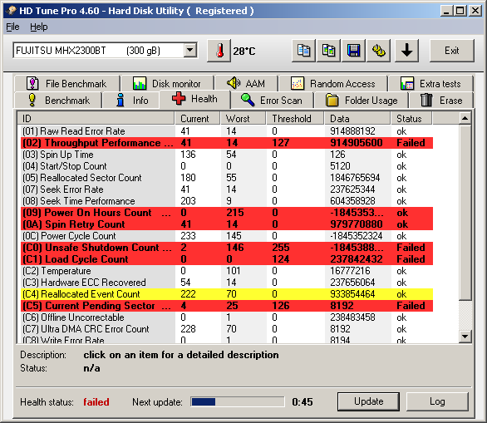487x423 pixels.
Task: Click the 28°C temperature reading
Action: click(244, 52)
